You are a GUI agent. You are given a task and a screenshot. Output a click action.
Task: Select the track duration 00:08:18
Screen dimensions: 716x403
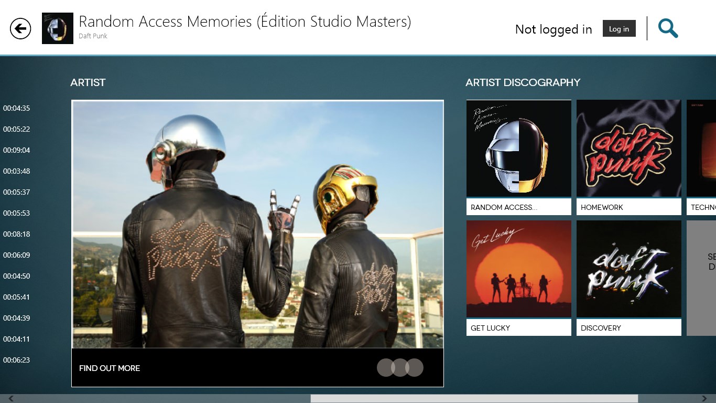coord(16,234)
